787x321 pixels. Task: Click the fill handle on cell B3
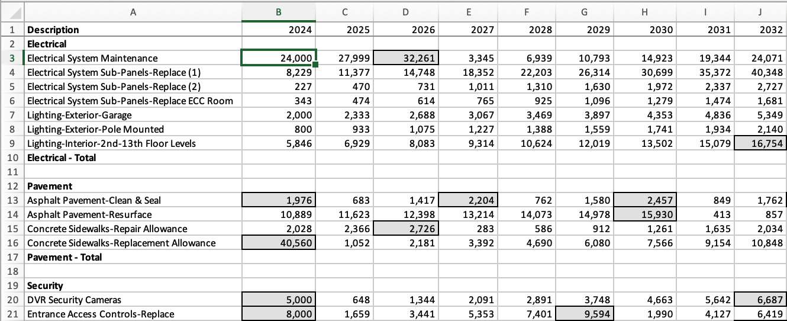[317, 65]
